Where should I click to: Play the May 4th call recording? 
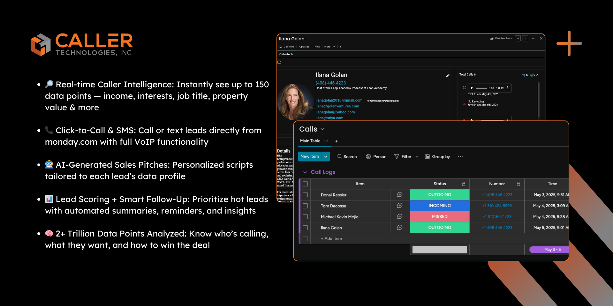point(472,88)
